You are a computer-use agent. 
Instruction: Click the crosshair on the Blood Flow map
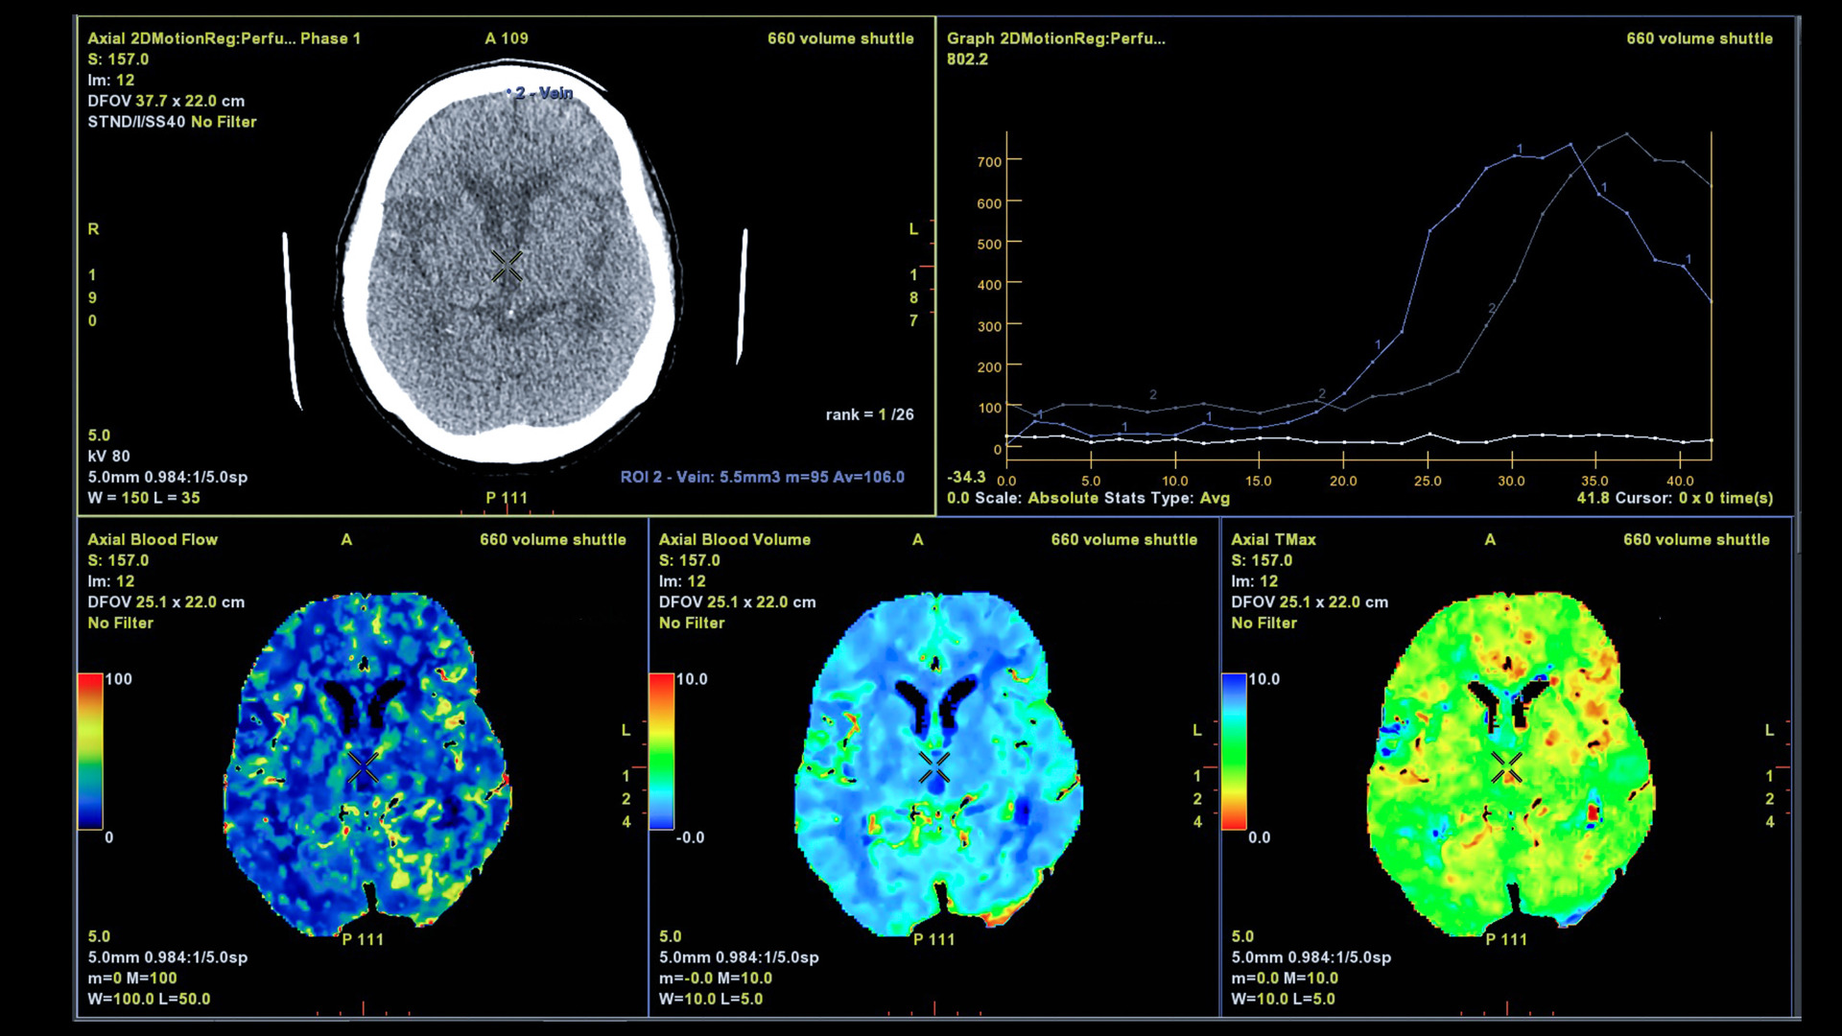coord(364,767)
